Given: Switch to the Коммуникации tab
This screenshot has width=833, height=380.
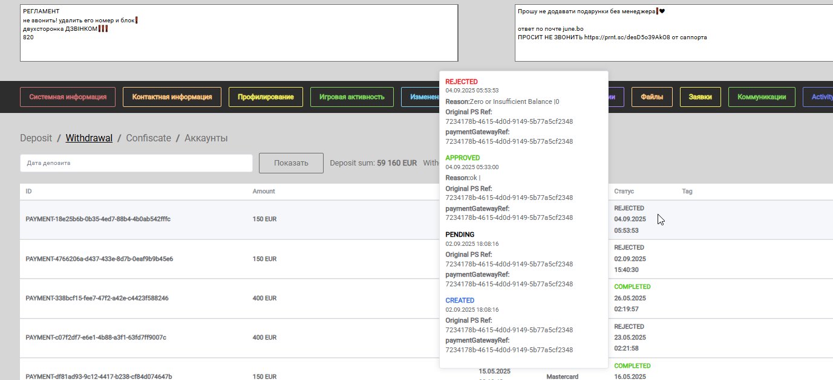Looking at the screenshot, I should [762, 97].
